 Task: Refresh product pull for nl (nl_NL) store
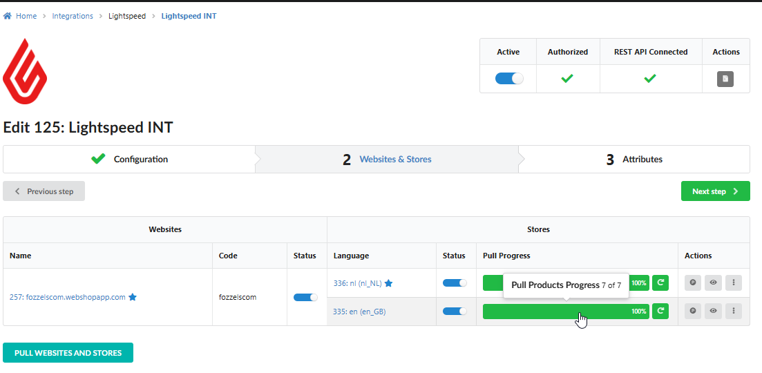(660, 283)
